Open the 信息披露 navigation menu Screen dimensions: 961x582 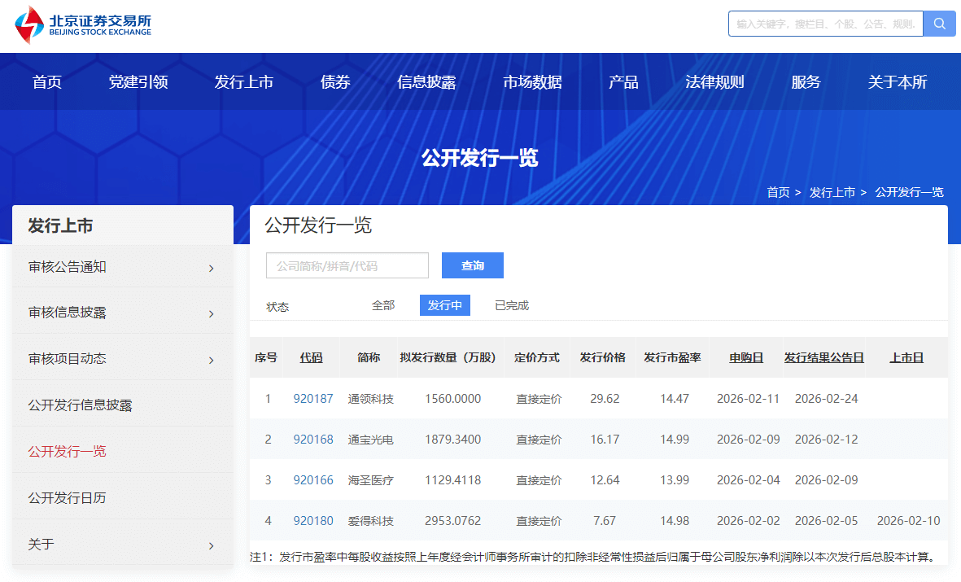tap(426, 82)
